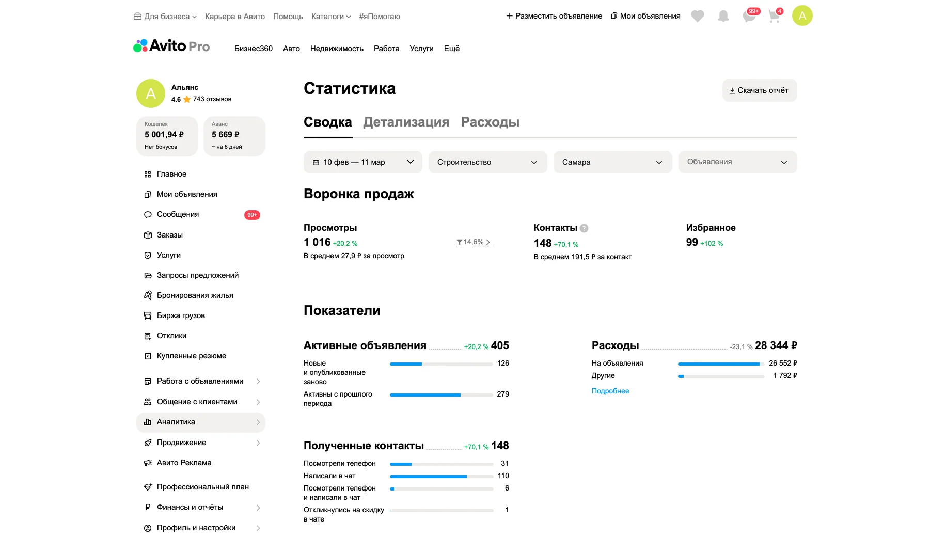This screenshot has width=946, height=537.
Task: Open Сообщения sidebar icon
Action: (148, 215)
